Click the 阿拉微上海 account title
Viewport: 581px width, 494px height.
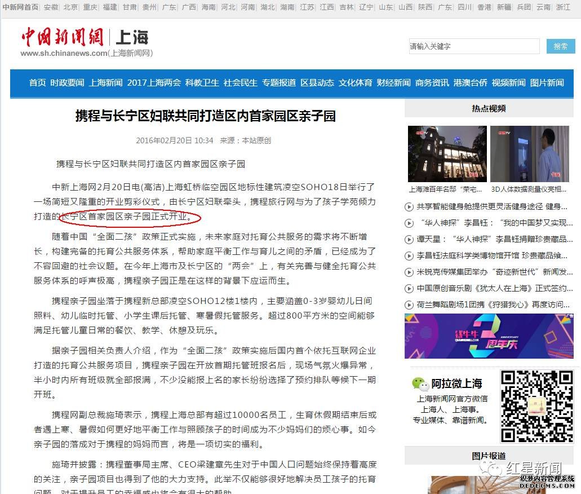(x=457, y=383)
